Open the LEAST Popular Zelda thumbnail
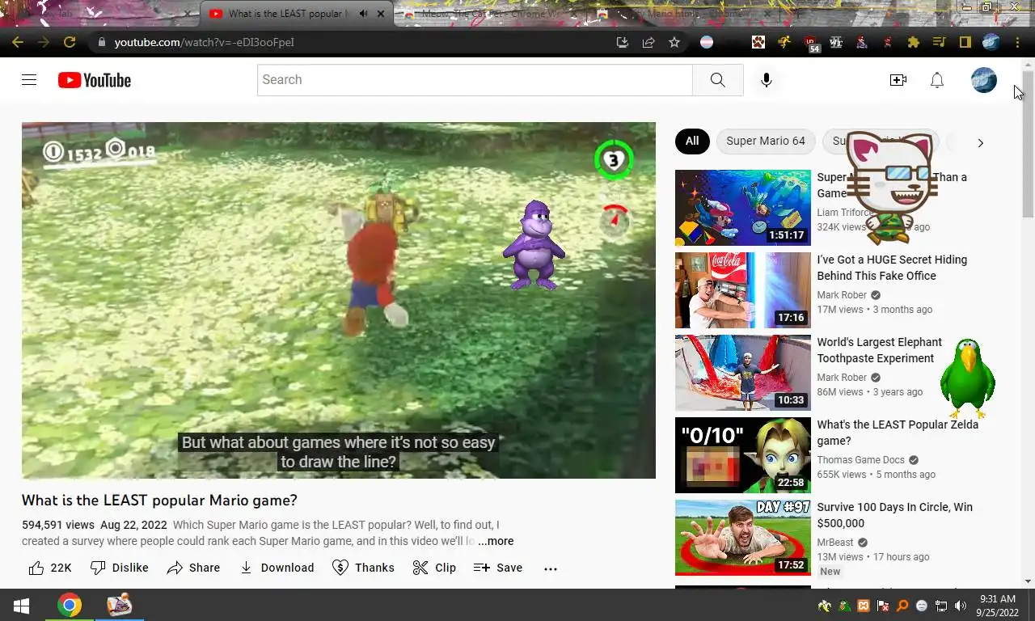 (742, 455)
